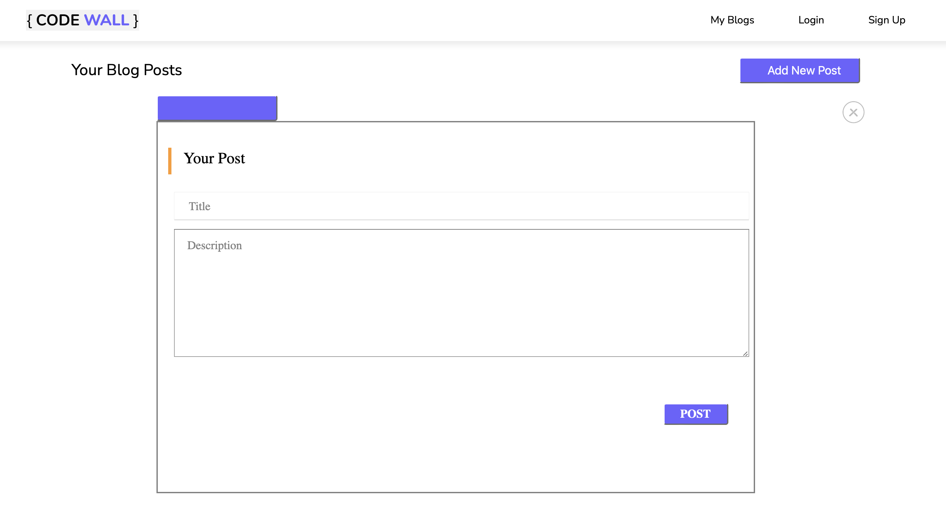The image size is (946, 529).
Task: Click the unlabeled purple button above the form
Action: point(217,108)
